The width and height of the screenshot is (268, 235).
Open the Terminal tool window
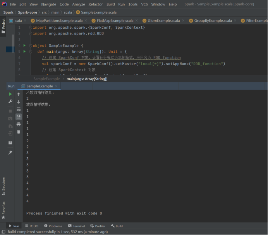[x=77, y=226]
